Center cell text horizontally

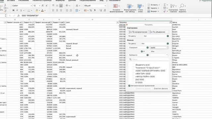click(x=57, y=10)
